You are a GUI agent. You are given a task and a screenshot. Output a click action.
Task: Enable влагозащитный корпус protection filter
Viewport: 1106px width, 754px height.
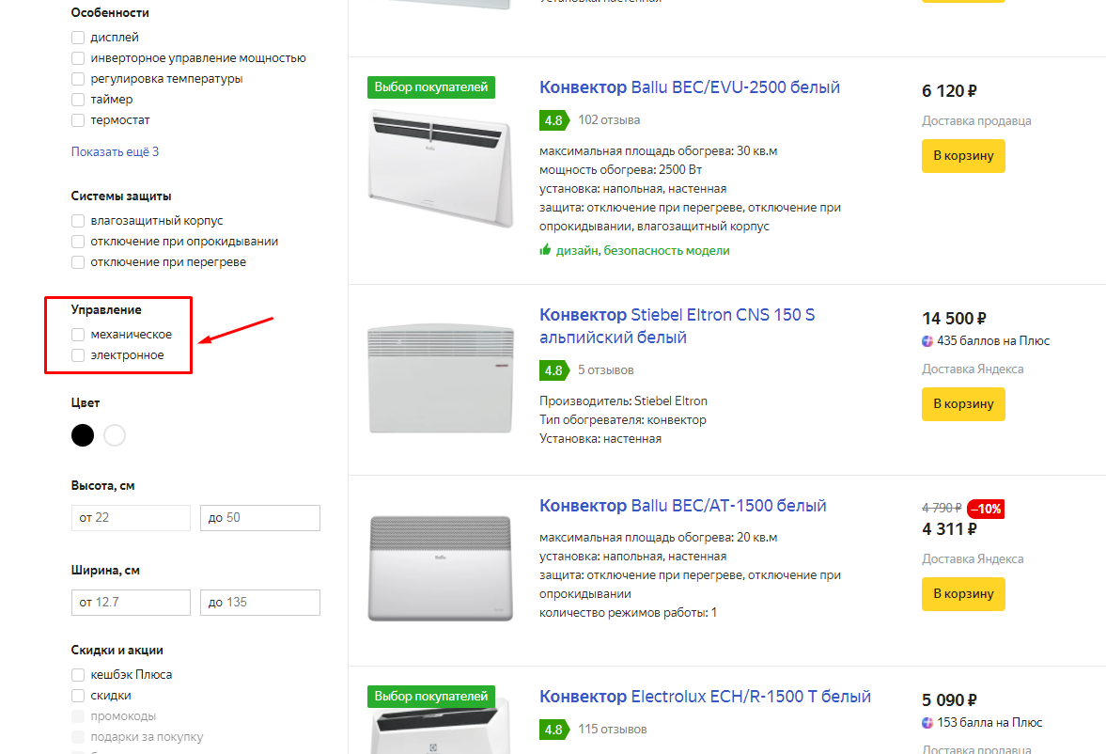click(78, 221)
